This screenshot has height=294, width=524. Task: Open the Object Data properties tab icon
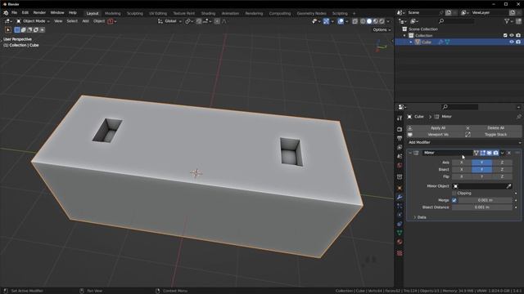400,233
